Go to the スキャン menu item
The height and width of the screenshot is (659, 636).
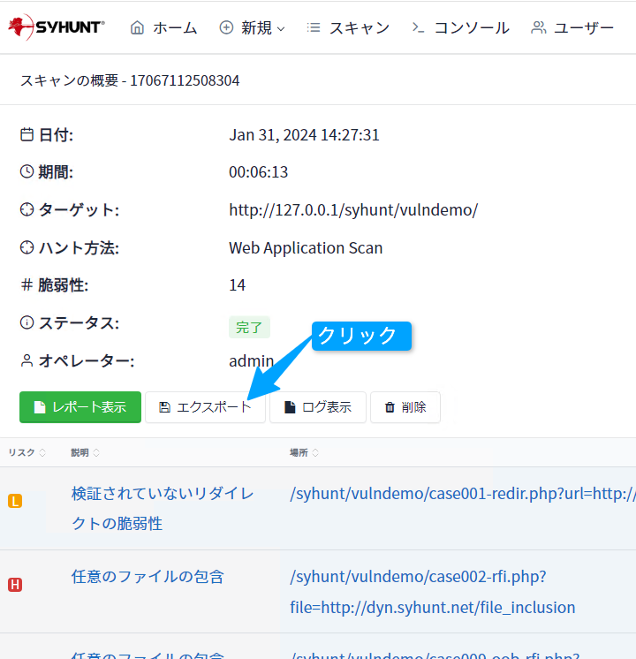pos(349,28)
